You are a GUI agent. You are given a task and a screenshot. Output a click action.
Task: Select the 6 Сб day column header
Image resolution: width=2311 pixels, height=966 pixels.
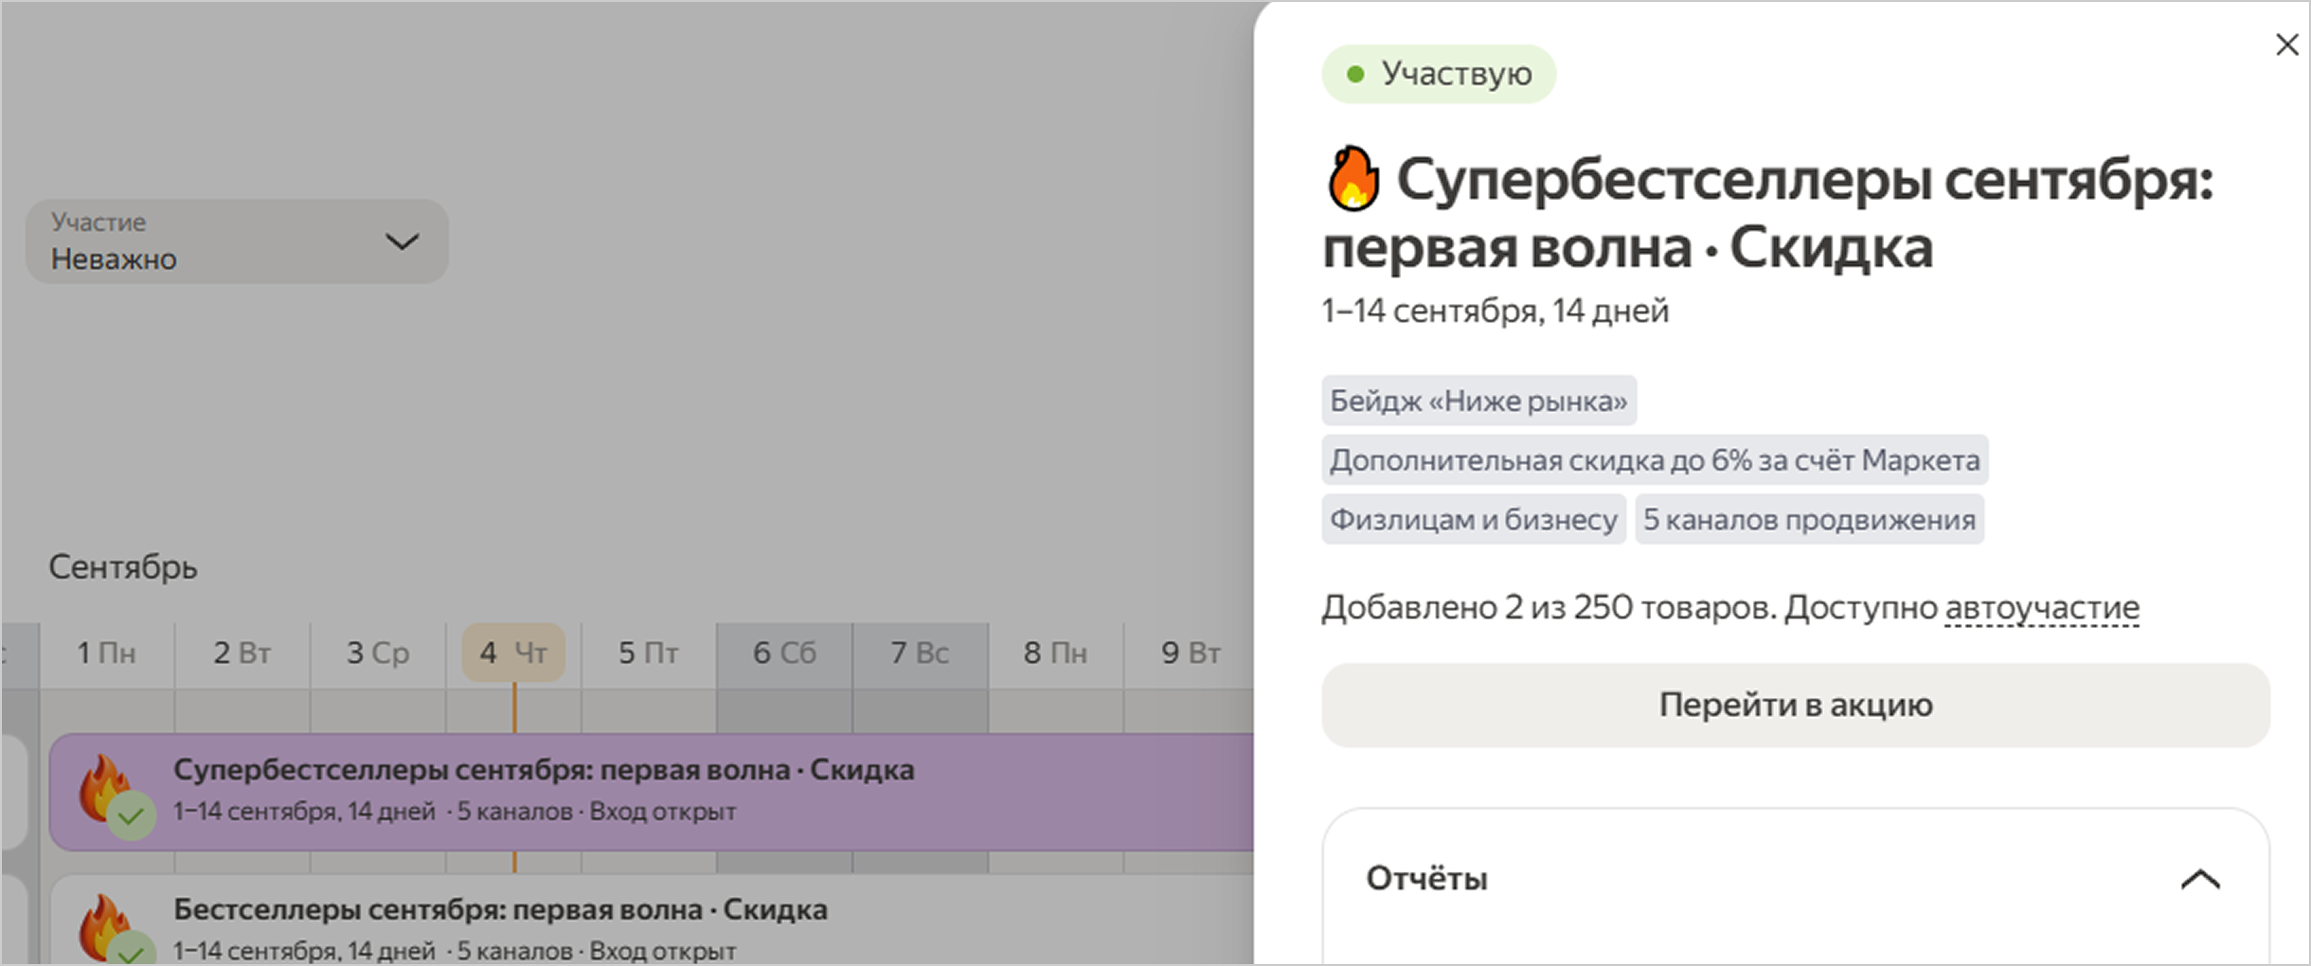[x=784, y=653]
